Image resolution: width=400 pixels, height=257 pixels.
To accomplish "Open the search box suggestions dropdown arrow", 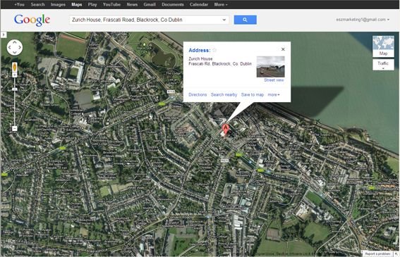I will pyautogui.click(x=224, y=20).
